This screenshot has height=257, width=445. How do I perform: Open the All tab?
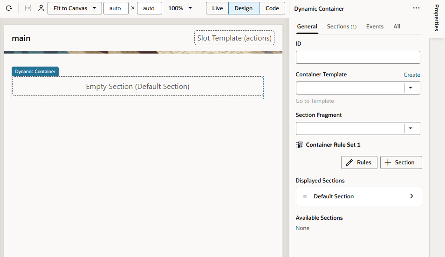[x=397, y=27]
